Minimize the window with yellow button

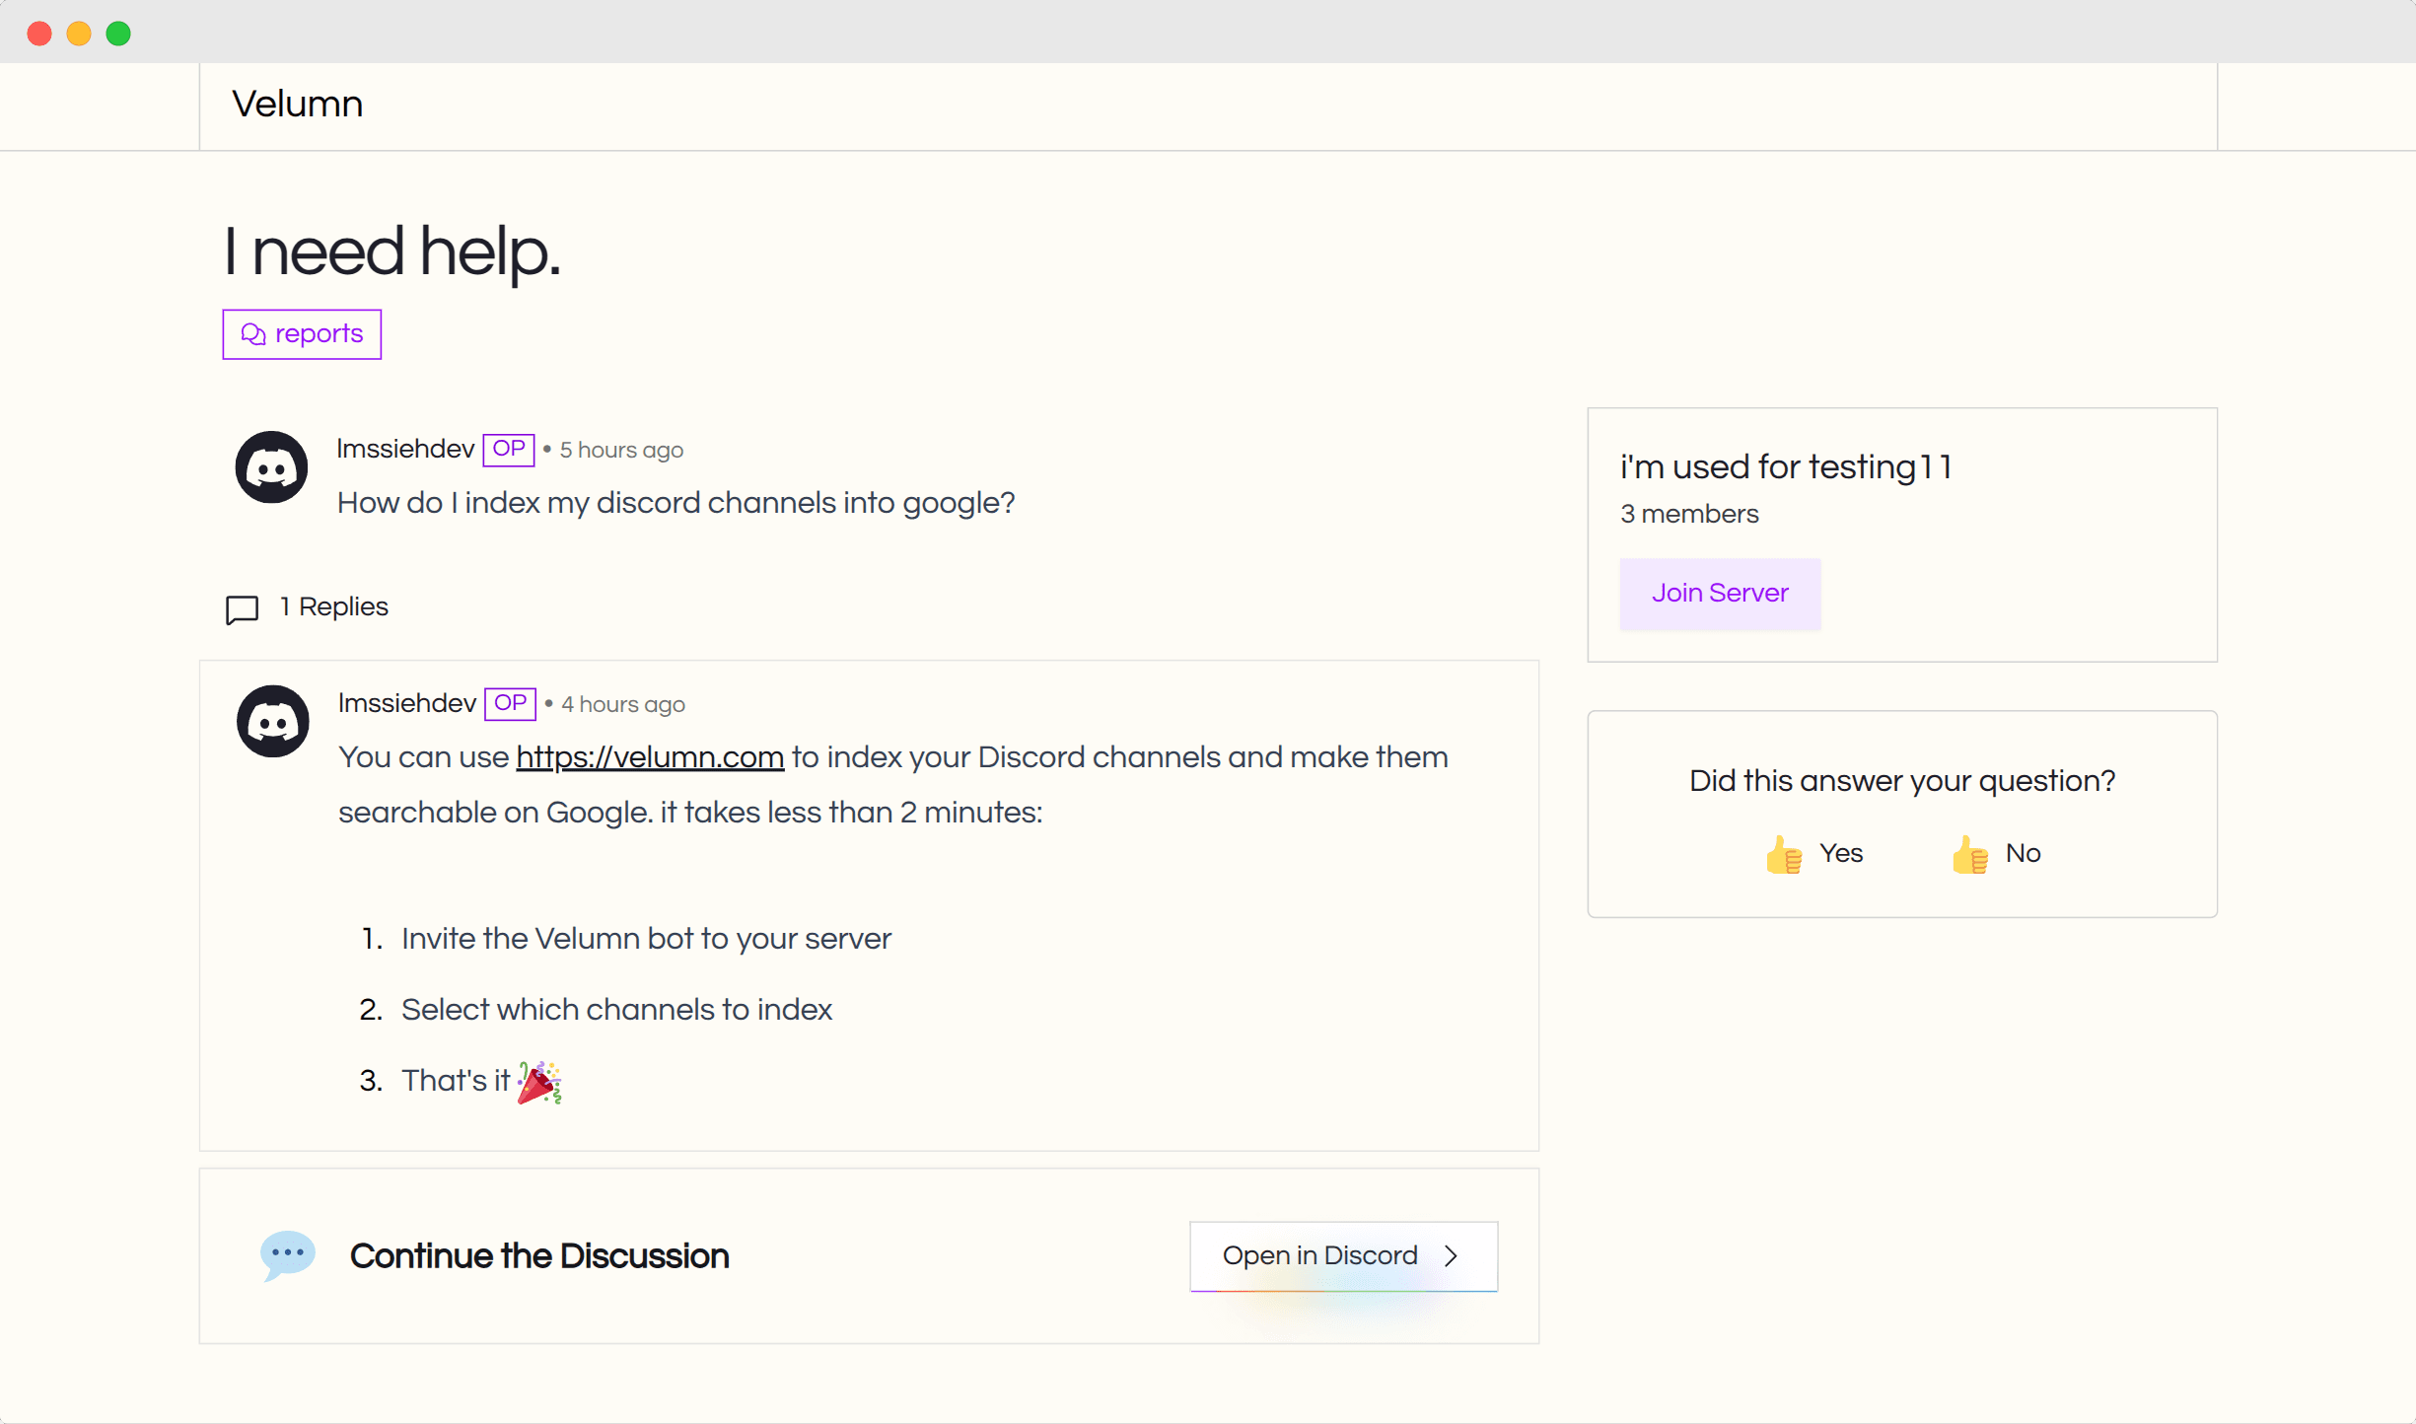[x=79, y=34]
